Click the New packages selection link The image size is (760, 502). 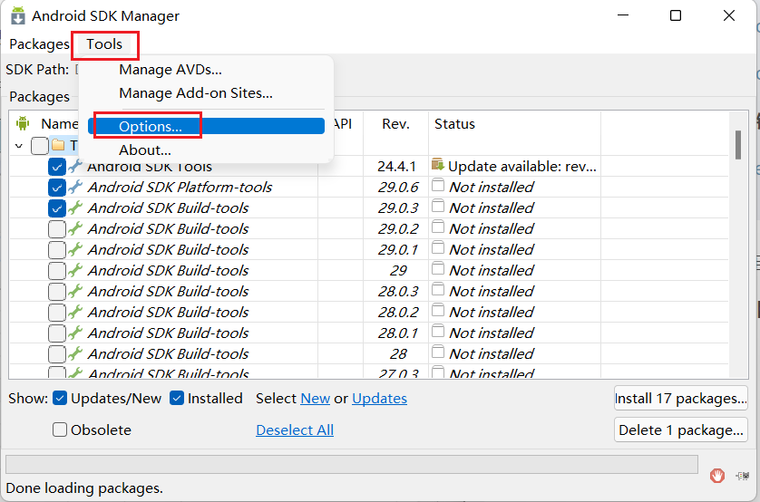(316, 399)
